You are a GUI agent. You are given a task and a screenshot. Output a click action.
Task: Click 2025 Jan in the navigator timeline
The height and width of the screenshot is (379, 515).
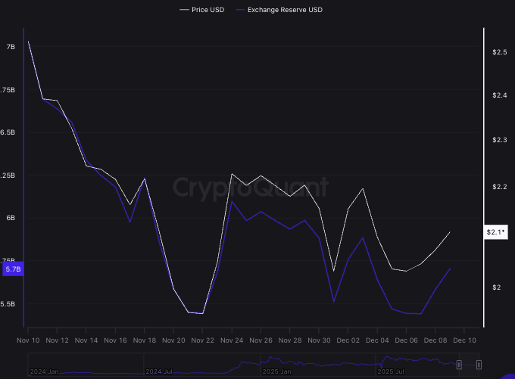(x=276, y=372)
